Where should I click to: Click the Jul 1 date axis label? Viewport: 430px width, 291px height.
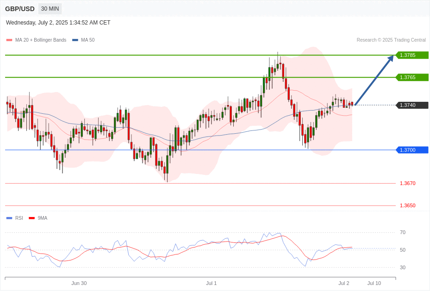click(x=212, y=283)
